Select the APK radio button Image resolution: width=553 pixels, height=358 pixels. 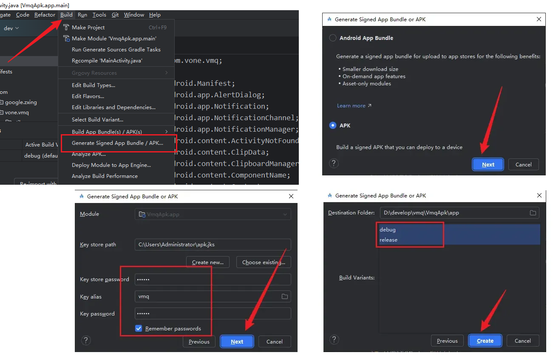(x=333, y=126)
